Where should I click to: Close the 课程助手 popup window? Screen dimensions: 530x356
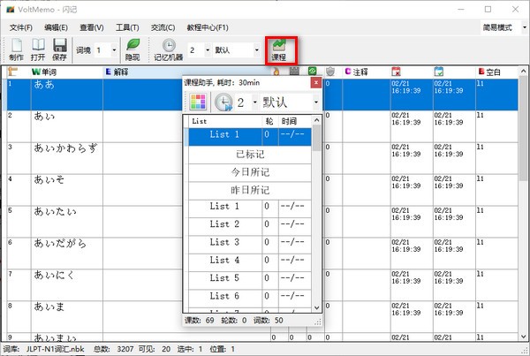[x=316, y=82]
